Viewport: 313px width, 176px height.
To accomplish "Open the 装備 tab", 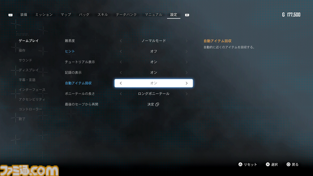I will 23,15.
